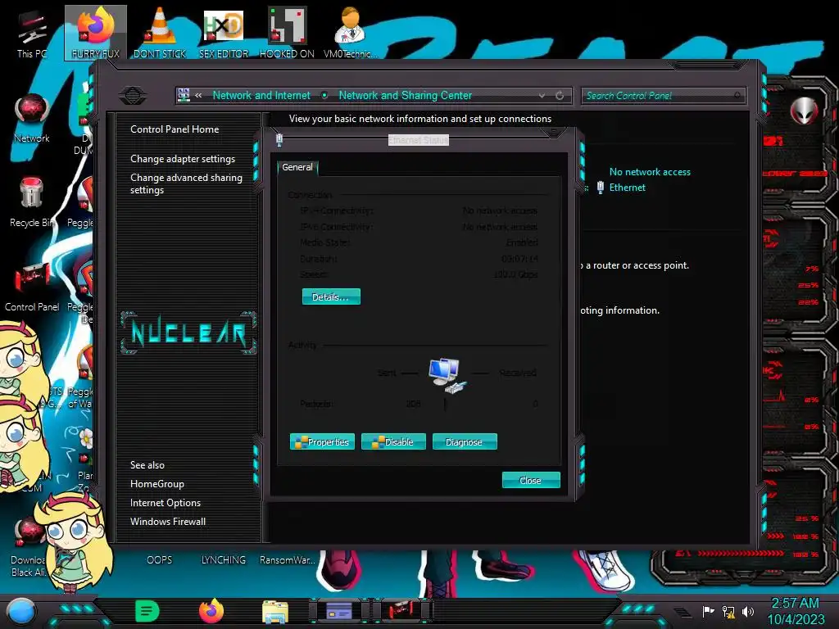Navigate to Network and Internet breadcrumb
Screen dimensions: 839x629
click(261, 95)
